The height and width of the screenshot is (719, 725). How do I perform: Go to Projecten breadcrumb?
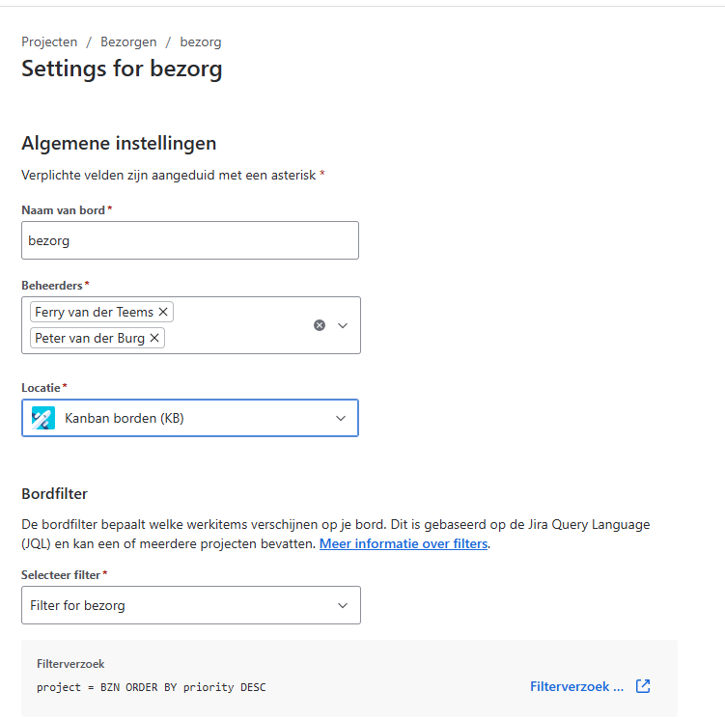[49, 42]
